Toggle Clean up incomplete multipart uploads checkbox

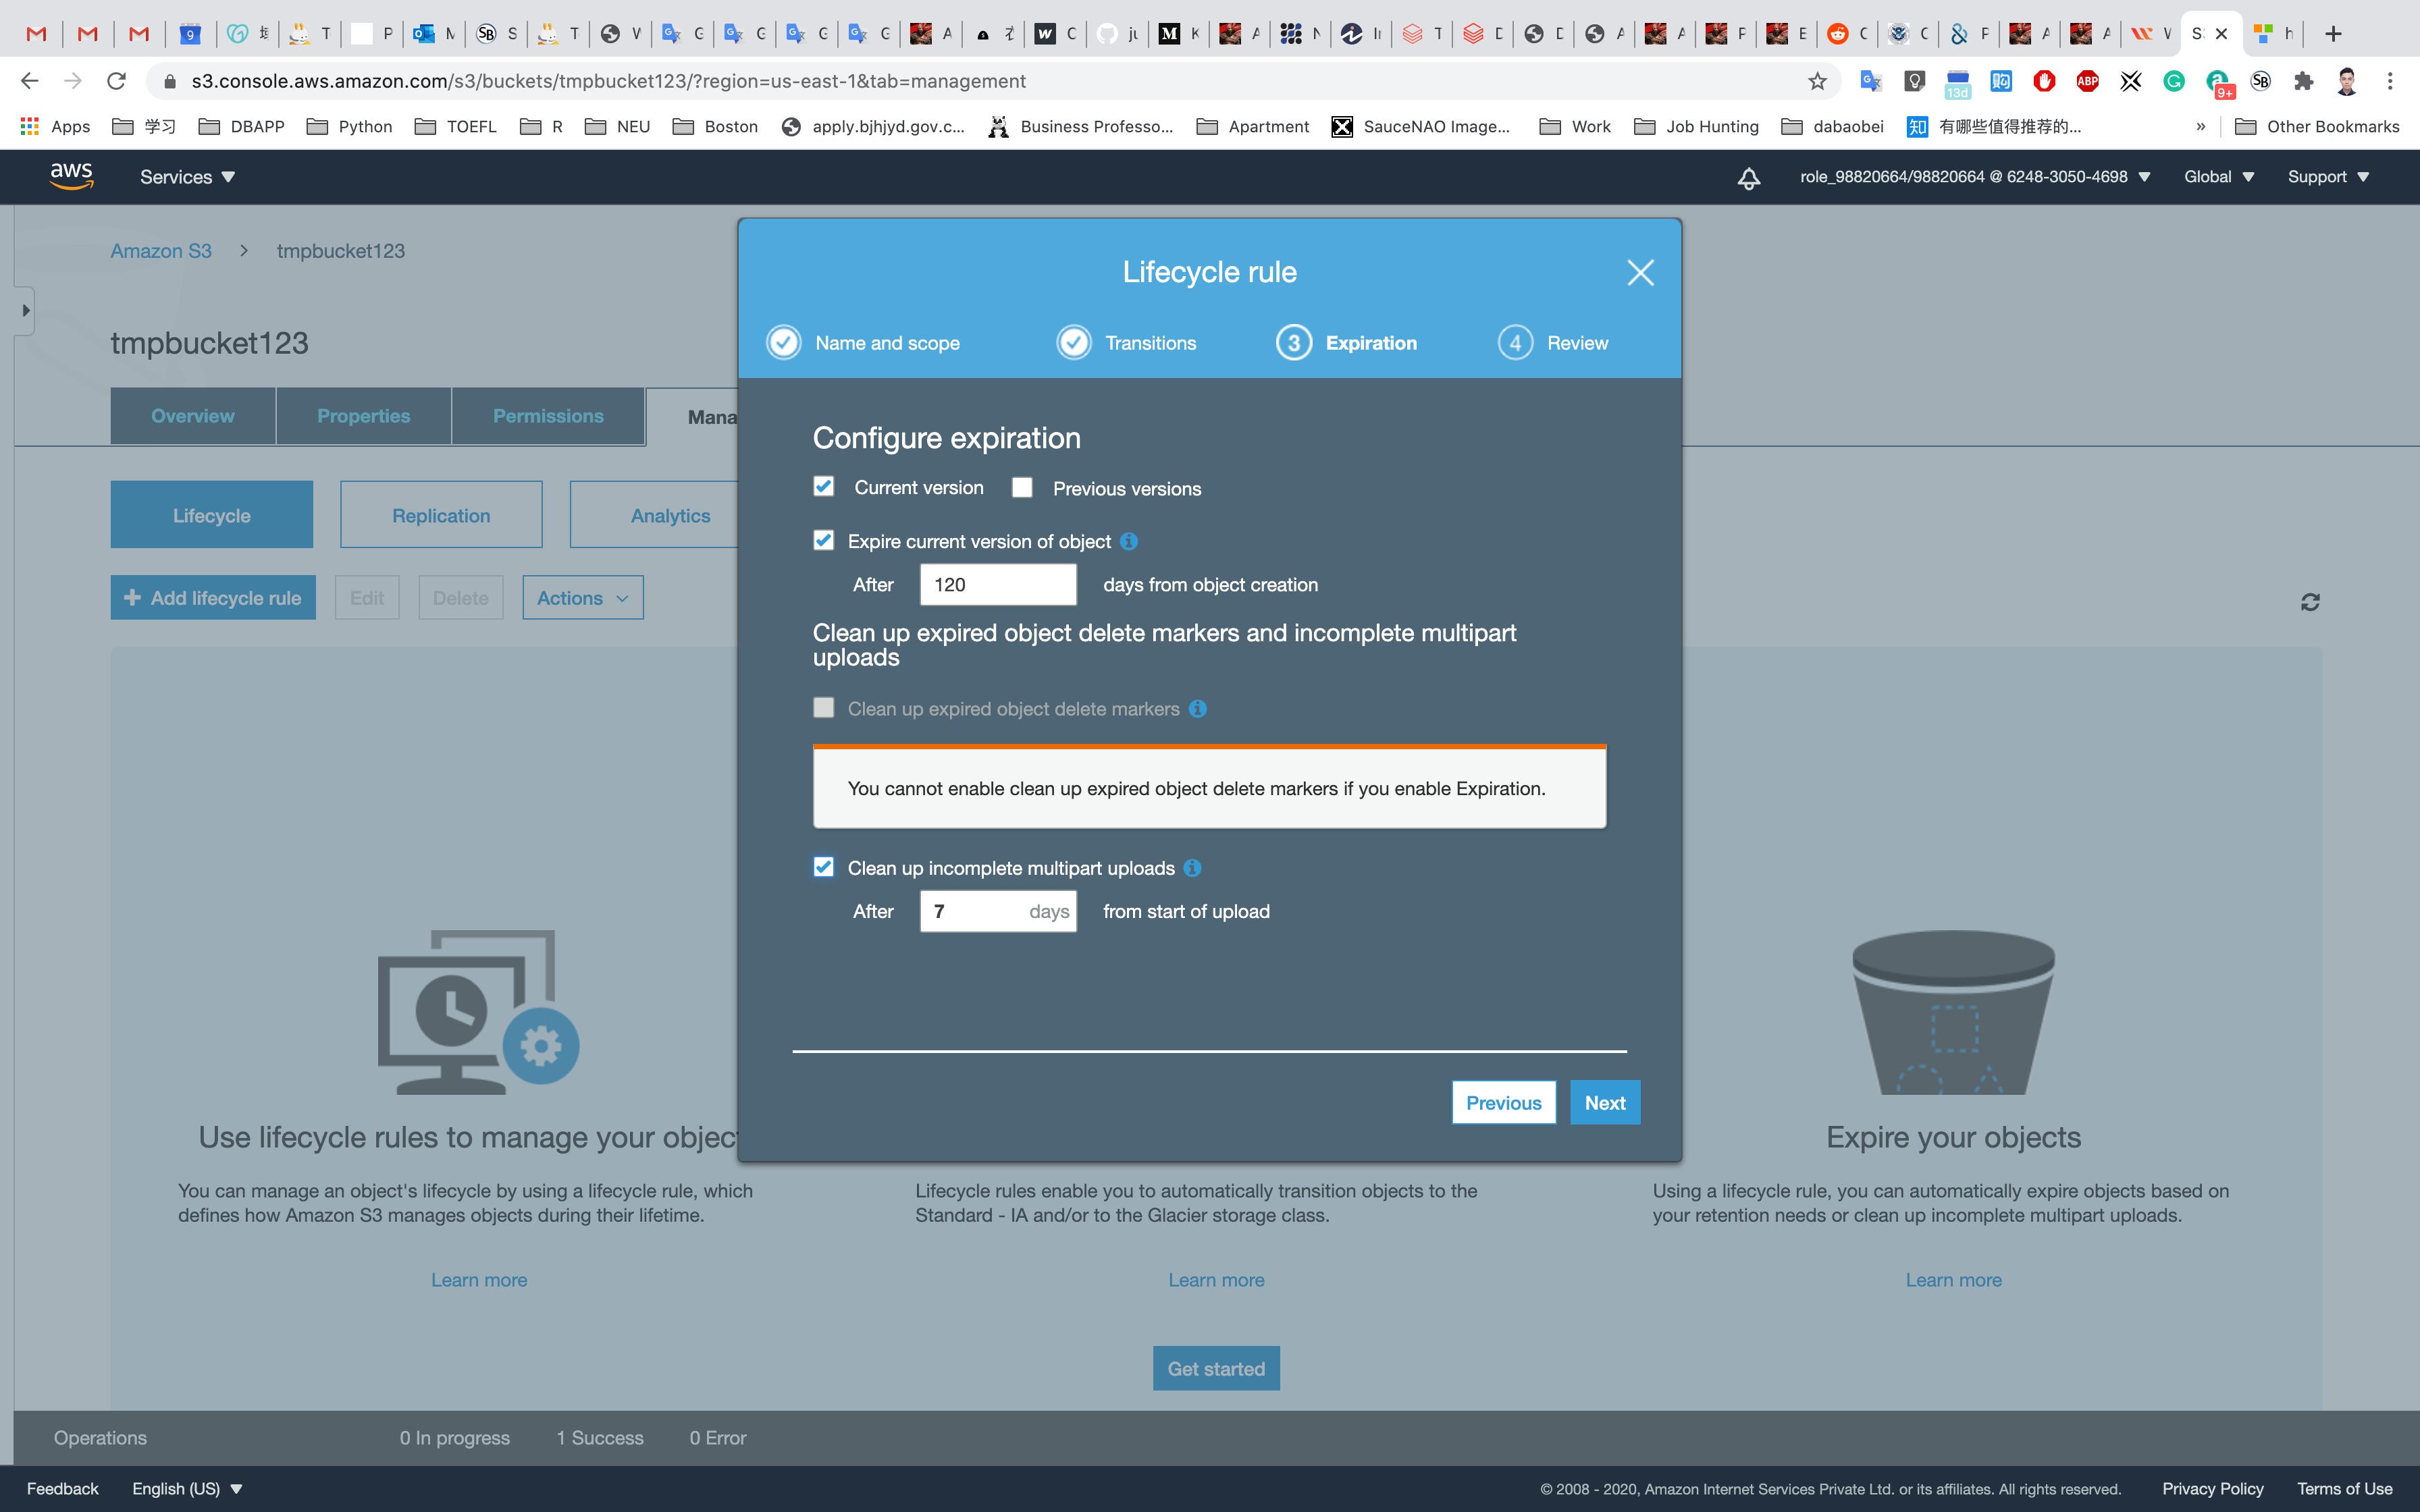coord(823,867)
